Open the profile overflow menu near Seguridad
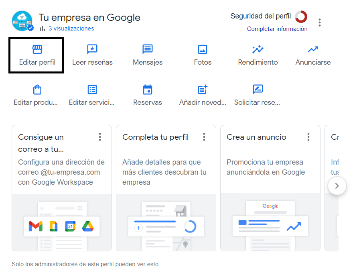The height and width of the screenshot is (273, 357). (x=320, y=22)
